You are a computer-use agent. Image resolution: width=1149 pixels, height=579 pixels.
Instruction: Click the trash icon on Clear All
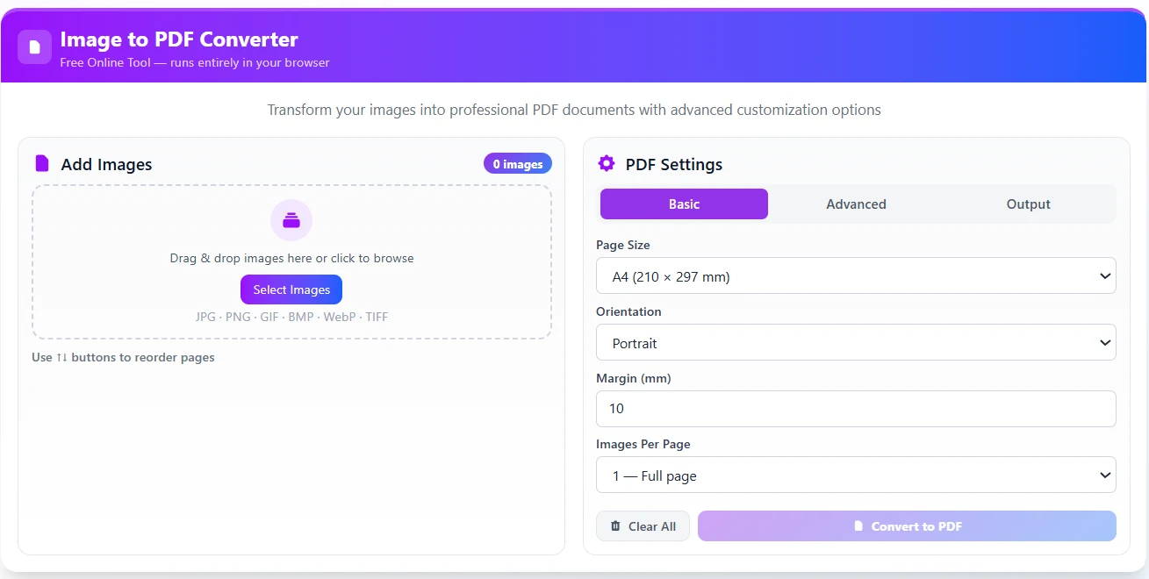pyautogui.click(x=615, y=526)
